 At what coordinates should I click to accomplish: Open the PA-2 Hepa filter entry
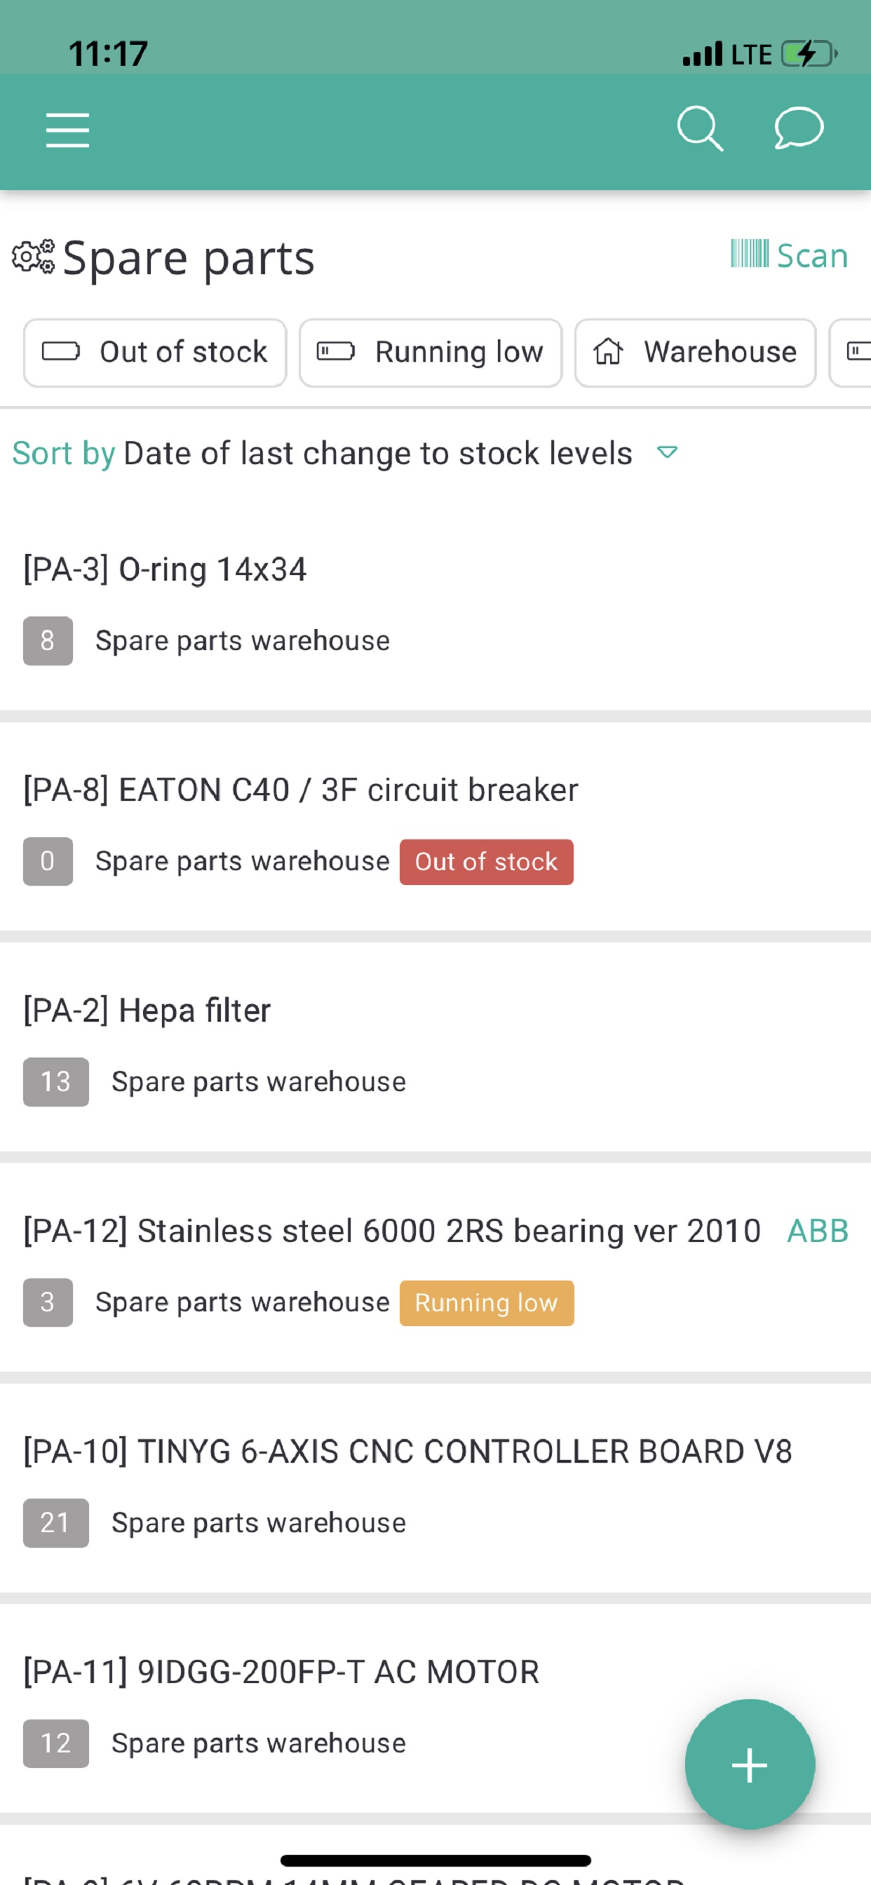[435, 1046]
